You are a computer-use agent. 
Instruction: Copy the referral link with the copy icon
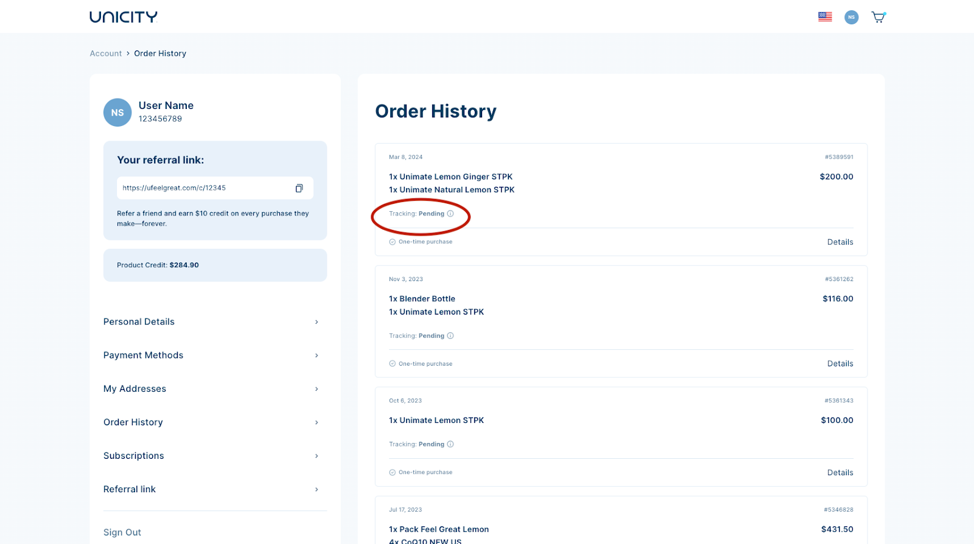tap(299, 188)
